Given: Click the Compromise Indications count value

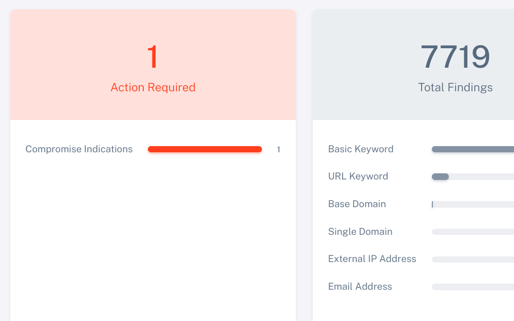Looking at the screenshot, I should pyautogui.click(x=278, y=150).
